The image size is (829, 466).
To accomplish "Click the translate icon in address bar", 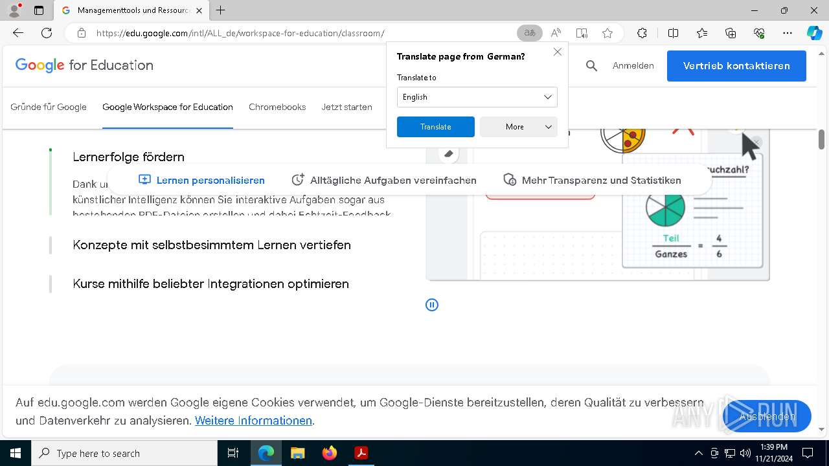I will pos(530,33).
